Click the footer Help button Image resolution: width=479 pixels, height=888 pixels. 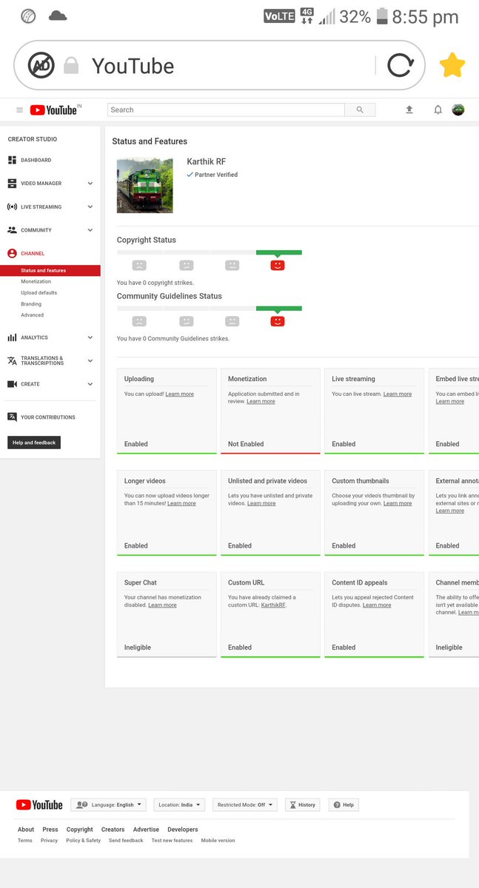pos(344,804)
